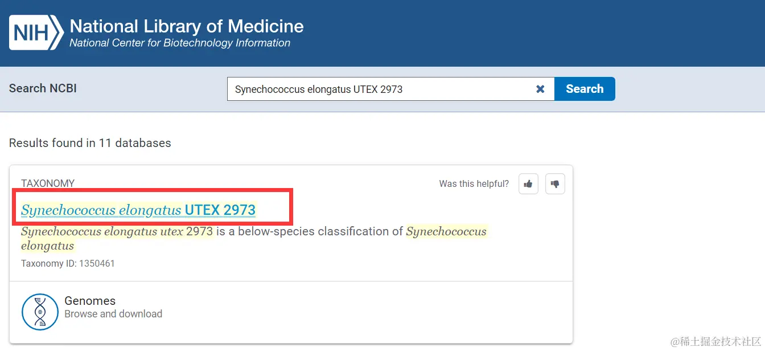Screen dimensions: 765x351
Task: Click the NIH logo
Action: point(35,32)
